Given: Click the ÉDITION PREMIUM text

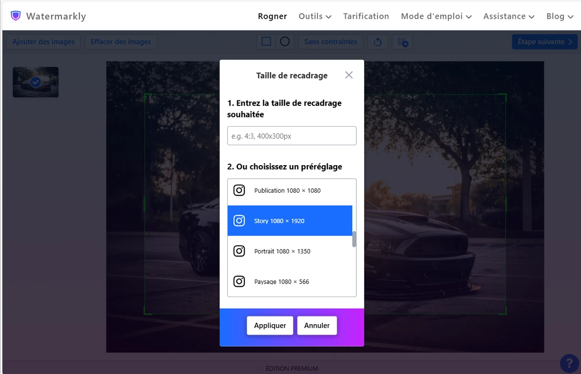Looking at the screenshot, I should [x=292, y=368].
